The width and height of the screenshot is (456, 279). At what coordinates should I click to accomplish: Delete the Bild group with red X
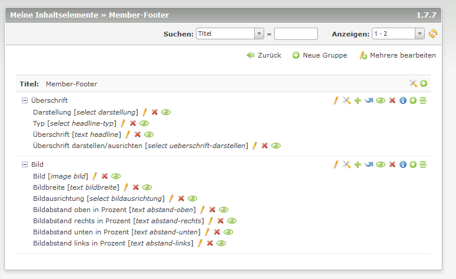[x=392, y=164]
